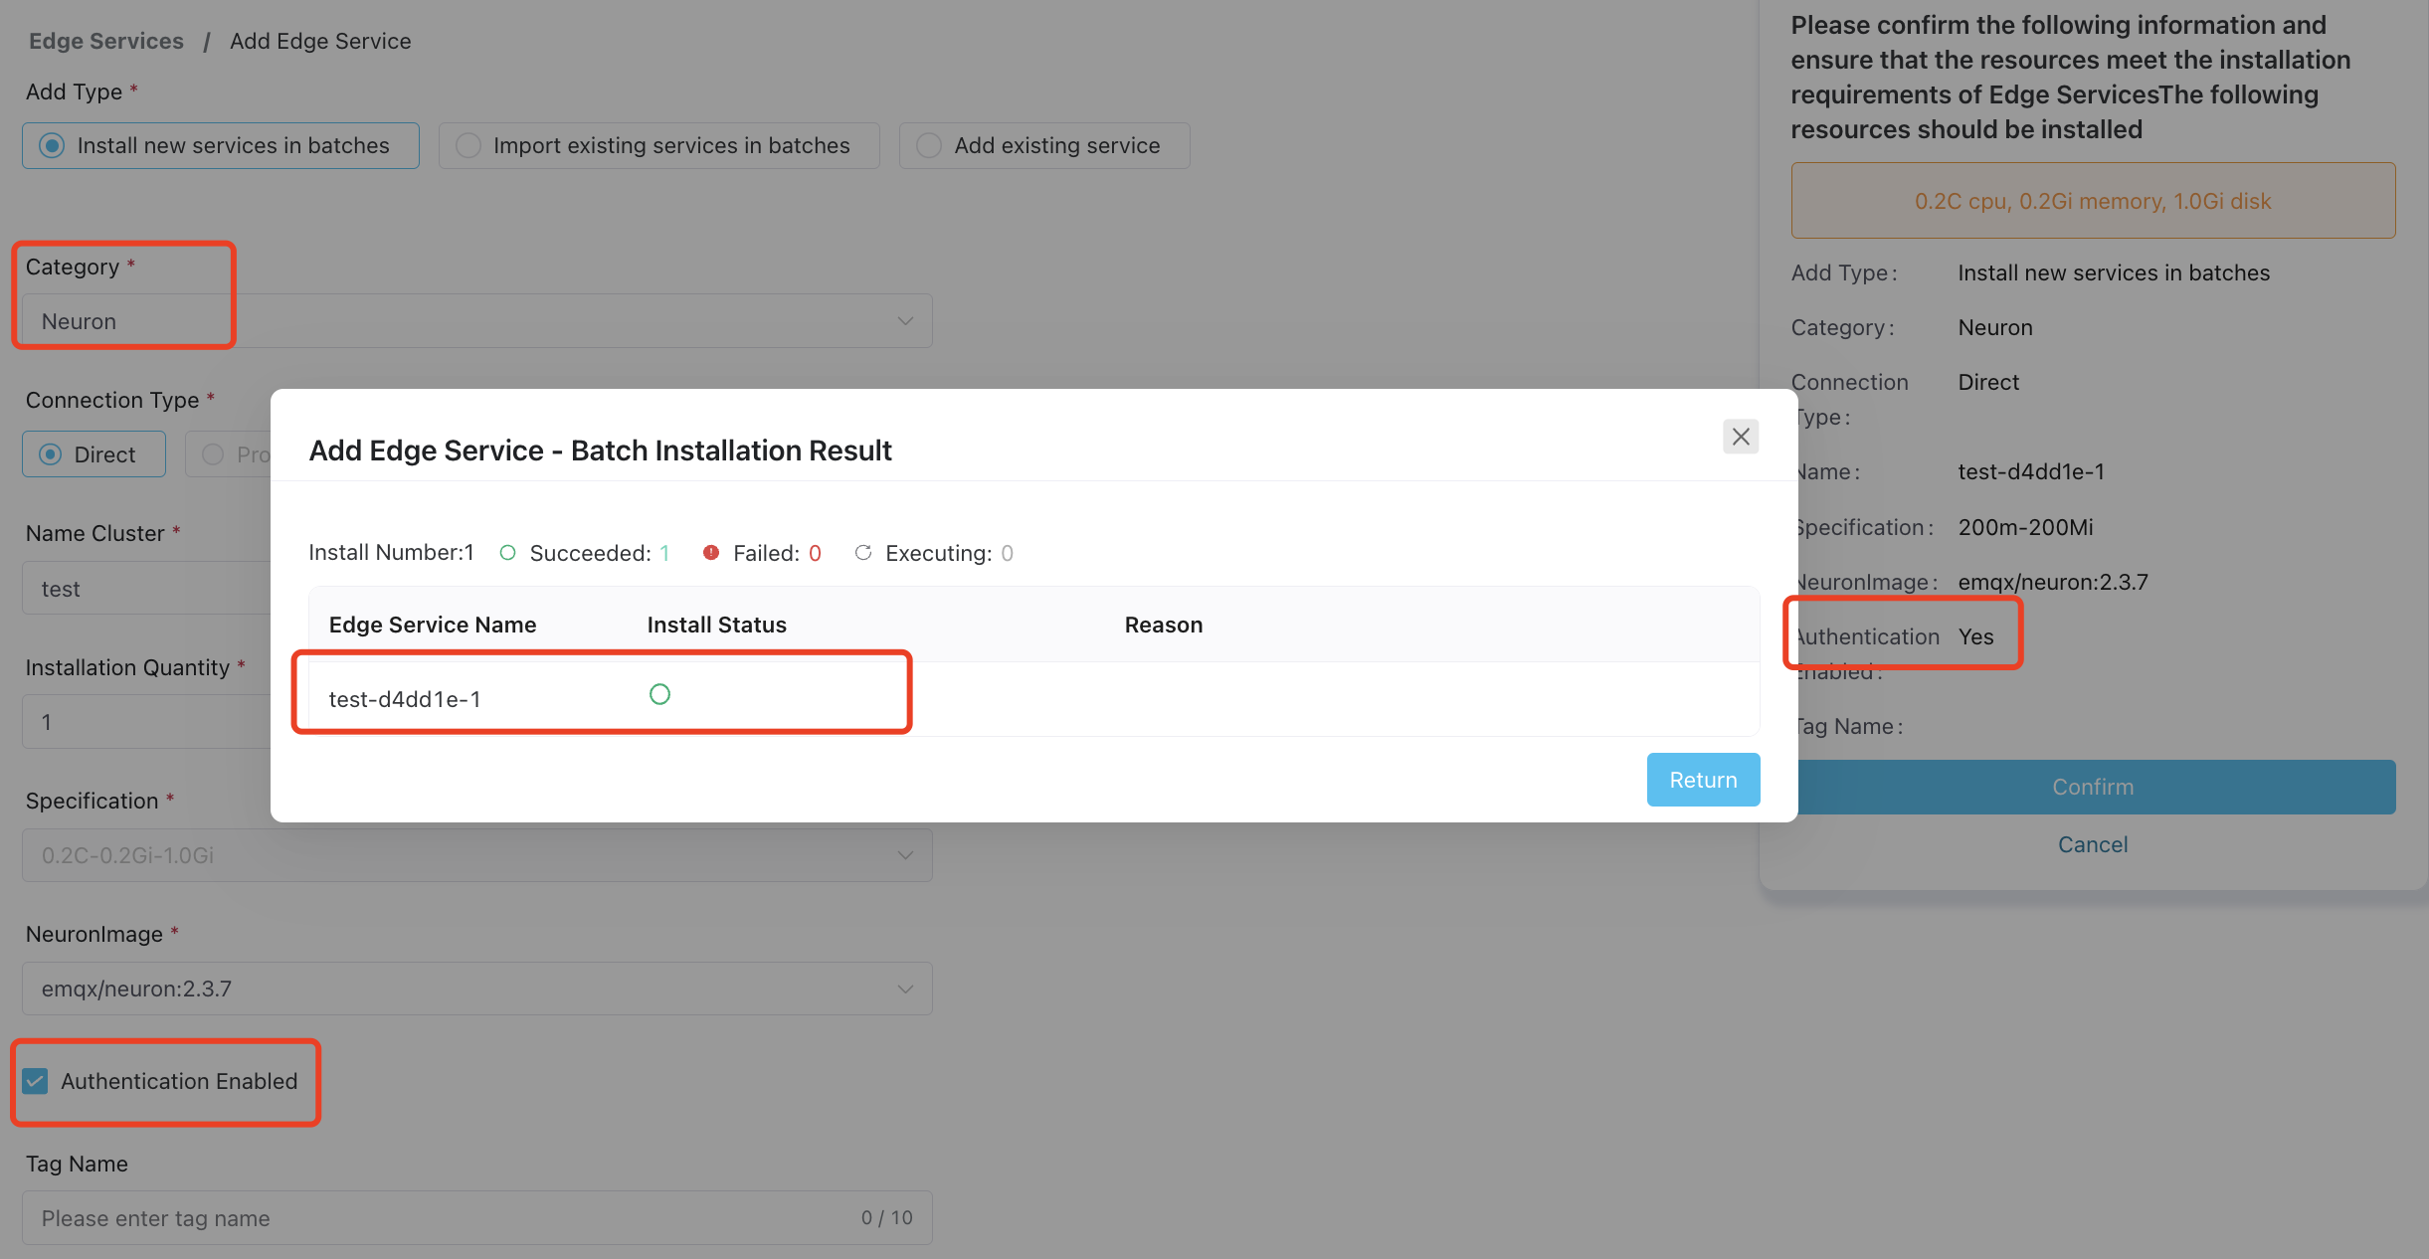2429x1259 pixels.
Task: Click the red Failed status icon
Action: coord(711,553)
